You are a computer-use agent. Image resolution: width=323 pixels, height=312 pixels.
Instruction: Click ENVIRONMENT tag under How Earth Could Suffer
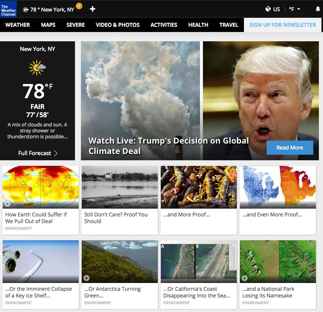click(18, 228)
